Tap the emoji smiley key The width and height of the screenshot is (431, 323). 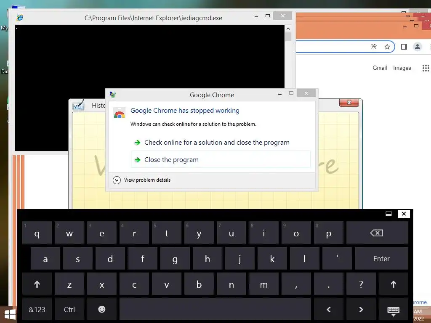[x=102, y=309]
